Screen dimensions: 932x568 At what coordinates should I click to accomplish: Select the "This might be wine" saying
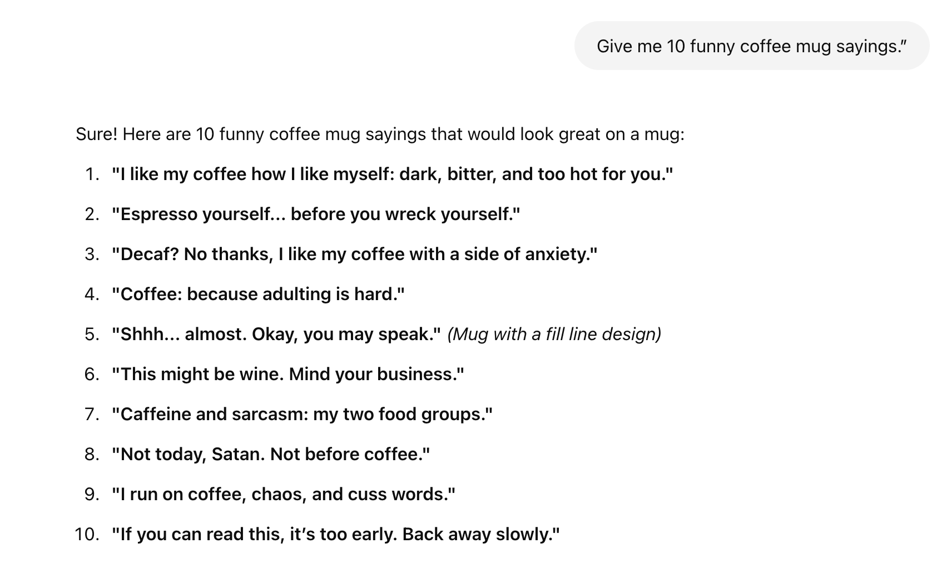coord(287,375)
